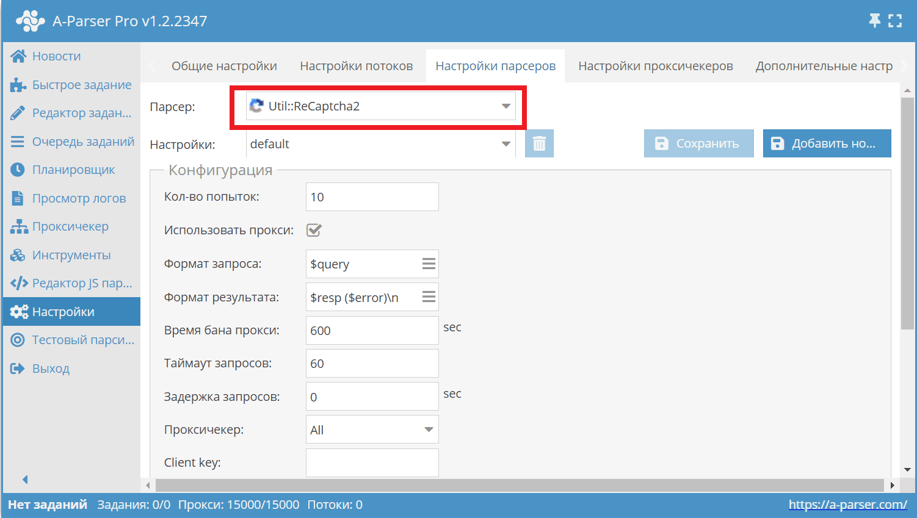This screenshot has width=917, height=518.
Task: Click the Настройки gears icon
Action: pyautogui.click(x=19, y=312)
